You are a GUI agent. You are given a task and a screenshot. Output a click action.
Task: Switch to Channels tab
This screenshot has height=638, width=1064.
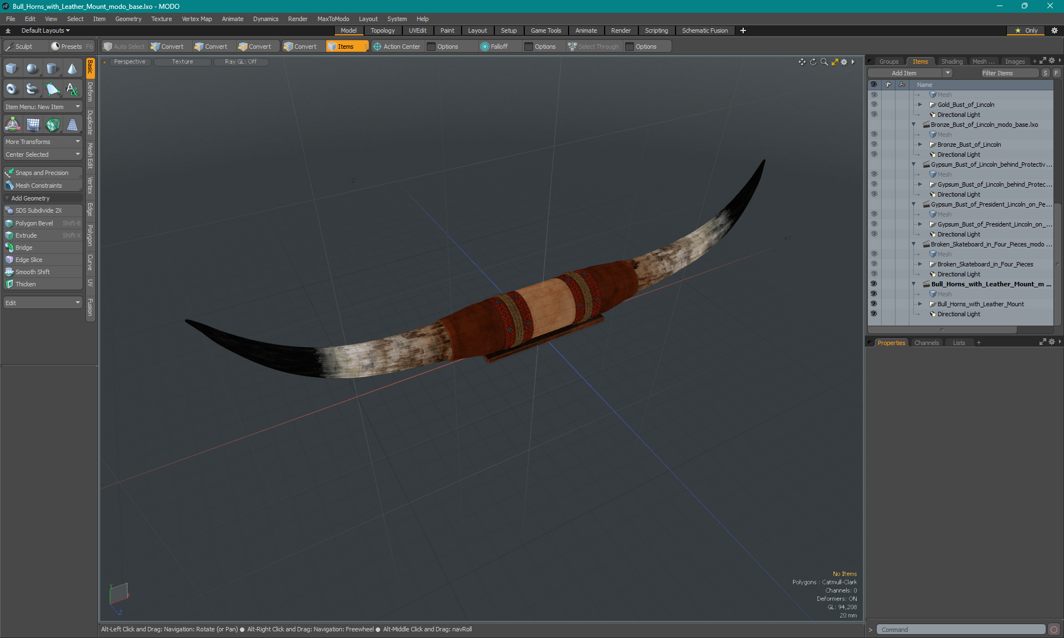tap(927, 343)
